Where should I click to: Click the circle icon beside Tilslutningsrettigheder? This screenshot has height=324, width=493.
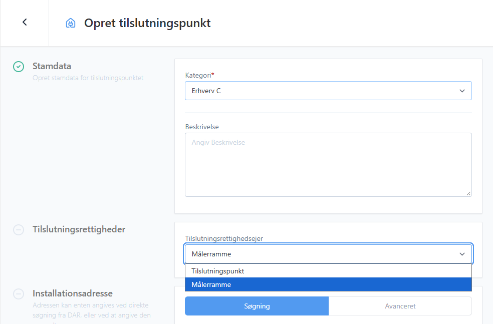(x=19, y=230)
